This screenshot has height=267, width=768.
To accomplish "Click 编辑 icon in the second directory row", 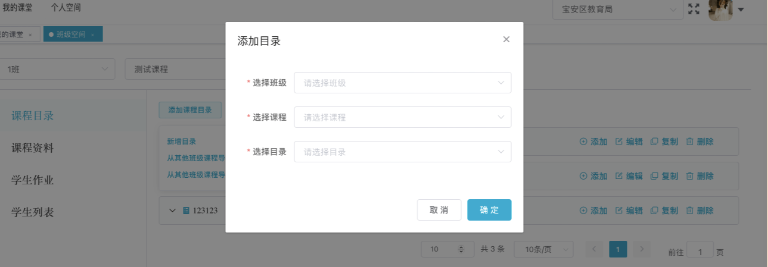I will (x=618, y=176).
